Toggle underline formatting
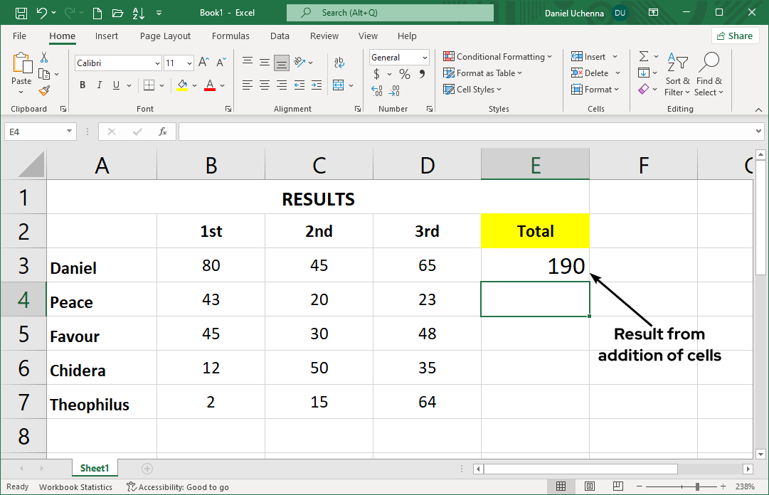This screenshot has height=495, width=769. pos(115,85)
